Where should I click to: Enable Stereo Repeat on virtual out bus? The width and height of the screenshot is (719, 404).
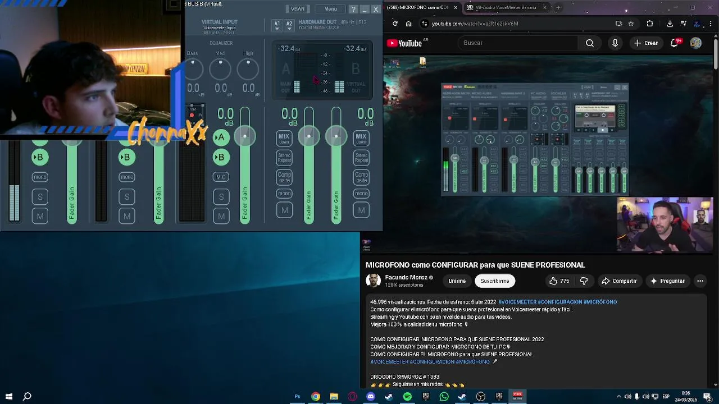[361, 158]
